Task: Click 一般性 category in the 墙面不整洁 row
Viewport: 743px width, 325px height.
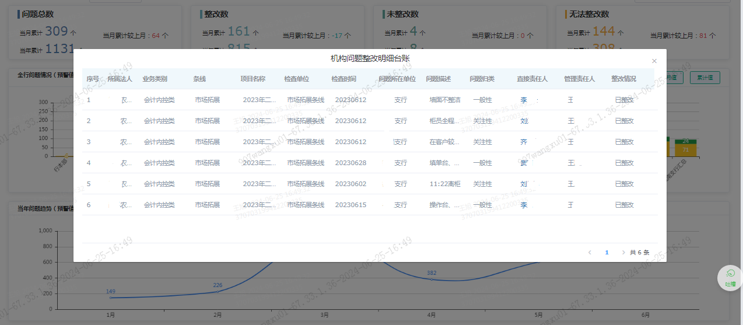Action: 482,100
